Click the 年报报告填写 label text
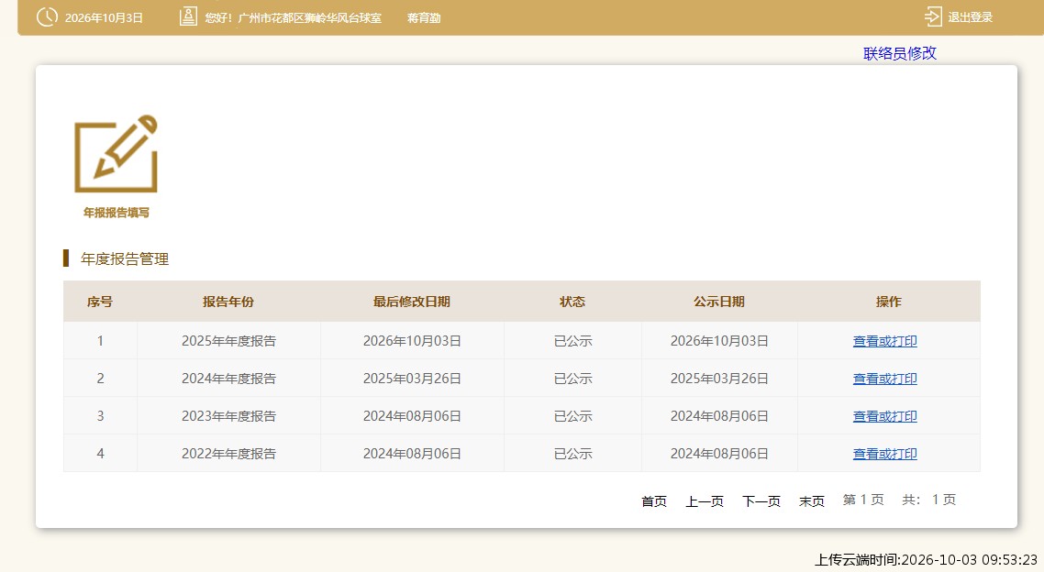The image size is (1044, 572). coord(116,213)
